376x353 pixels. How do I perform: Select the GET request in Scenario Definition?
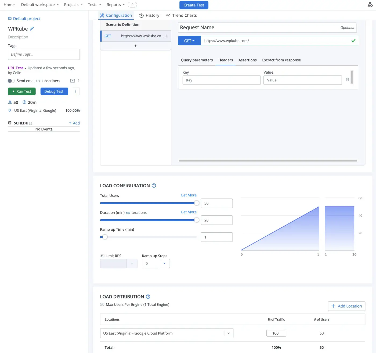click(x=136, y=36)
